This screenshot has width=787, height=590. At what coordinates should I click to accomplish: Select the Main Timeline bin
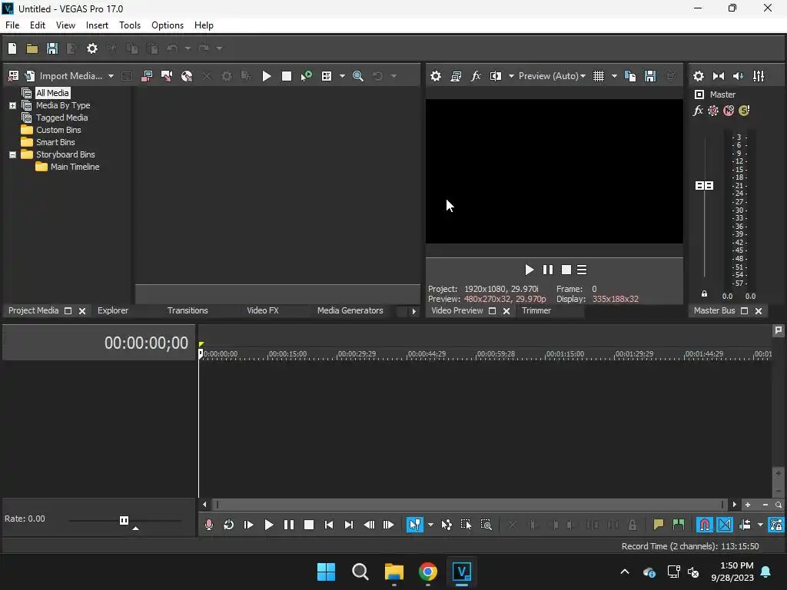click(75, 167)
